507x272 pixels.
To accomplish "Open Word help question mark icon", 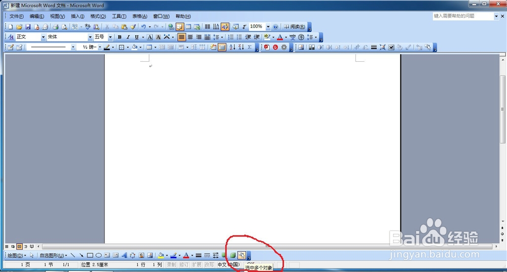I will [x=275, y=27].
